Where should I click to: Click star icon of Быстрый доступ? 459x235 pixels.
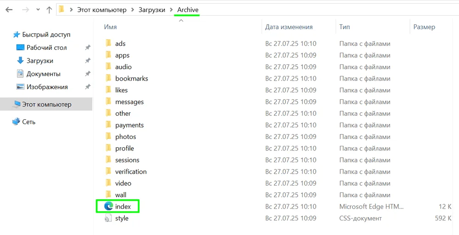(x=17, y=35)
